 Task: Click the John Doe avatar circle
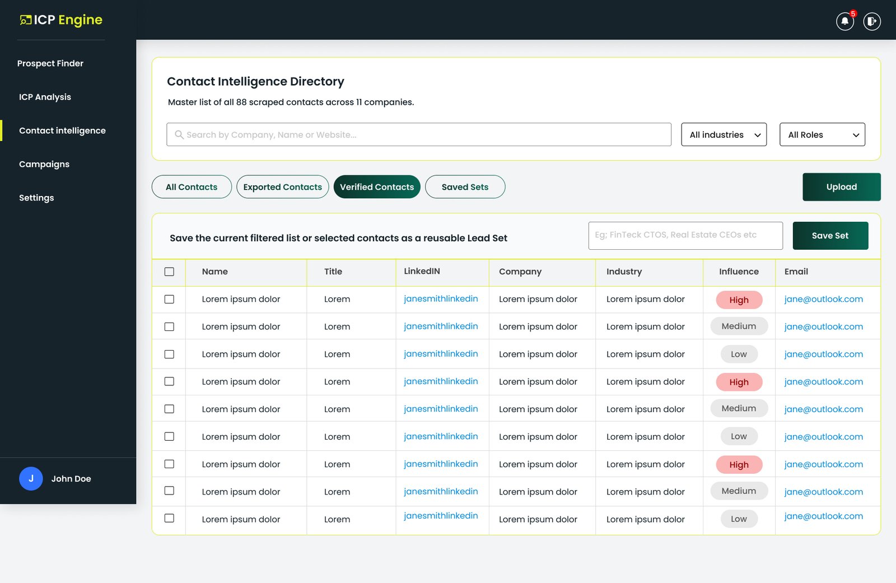point(31,478)
